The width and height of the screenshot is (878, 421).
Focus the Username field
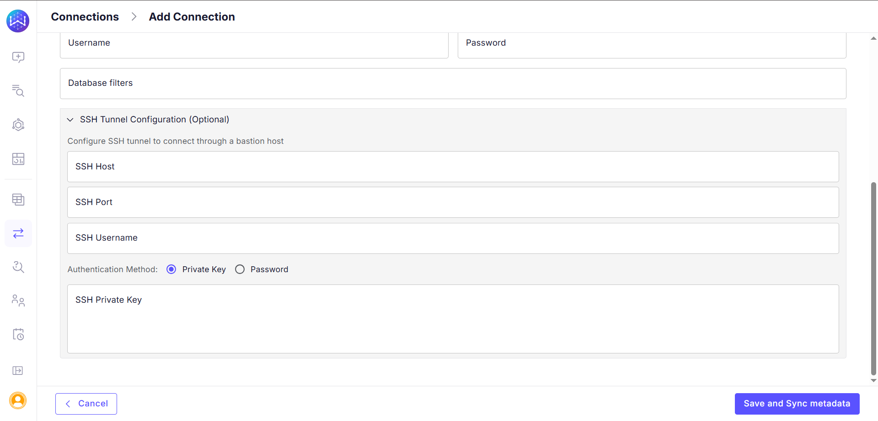point(254,45)
